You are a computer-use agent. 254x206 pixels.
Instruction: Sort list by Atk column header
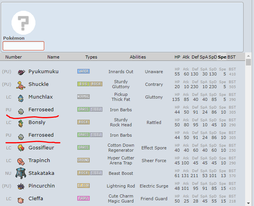(186, 57)
